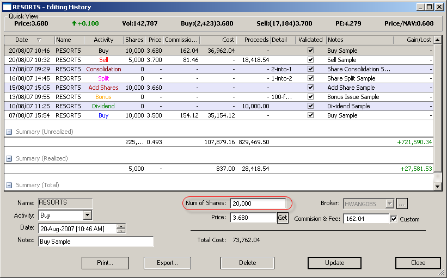Toggle Validated checkbox for Add Shares row

point(311,88)
